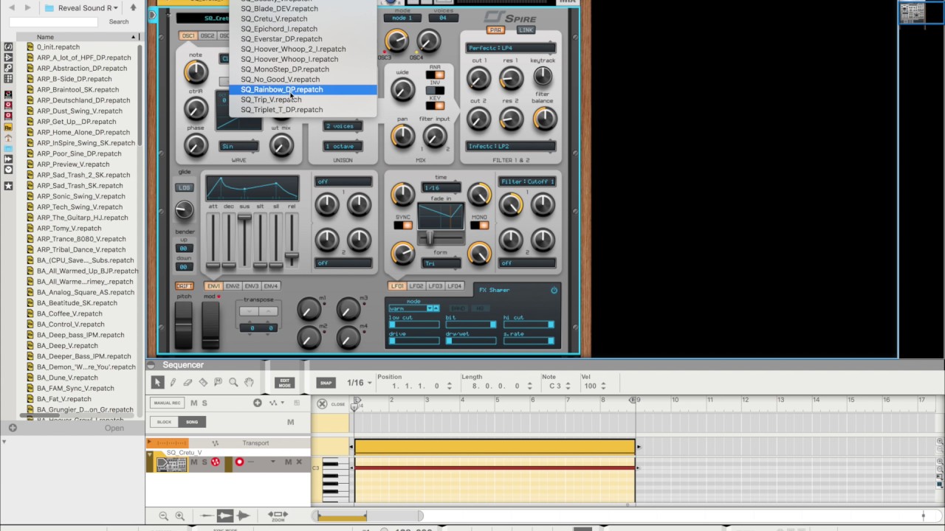Open the Favorites star sidebar icon
The image size is (945, 531).
(x=8, y=186)
